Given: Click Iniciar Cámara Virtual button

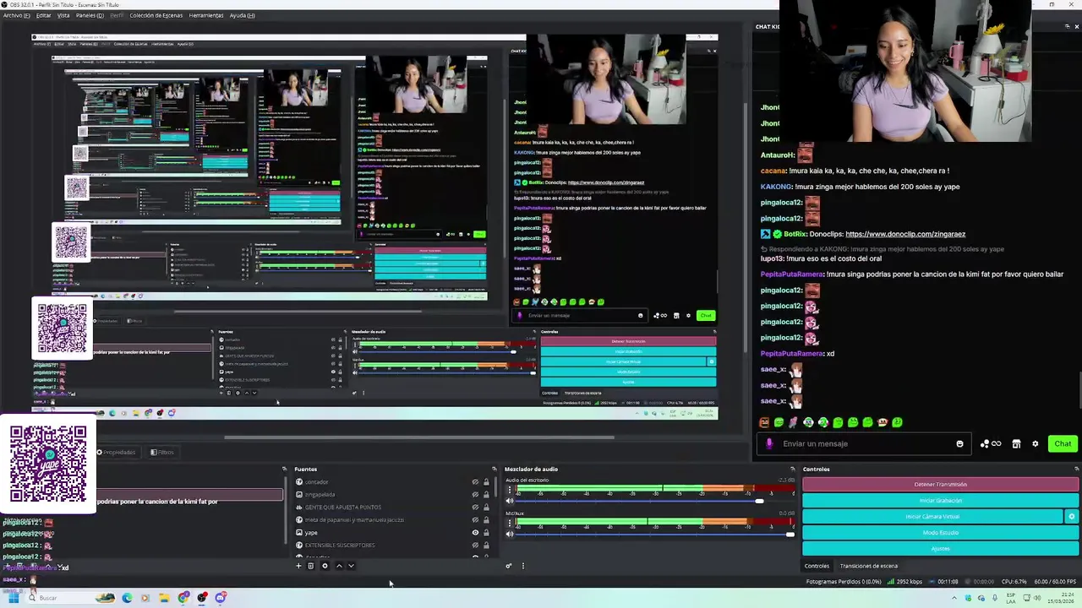Looking at the screenshot, I should [932, 517].
